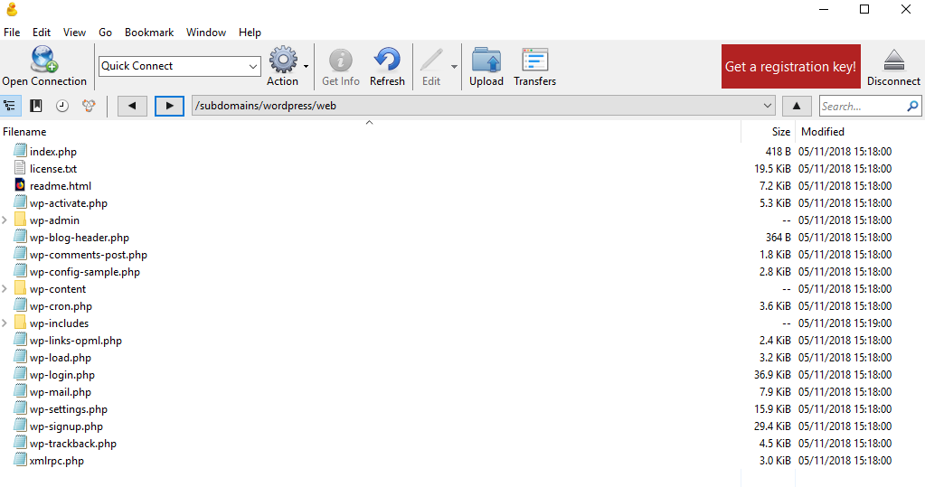The image size is (925, 487).
Task: Open the File menu
Action: (x=12, y=33)
